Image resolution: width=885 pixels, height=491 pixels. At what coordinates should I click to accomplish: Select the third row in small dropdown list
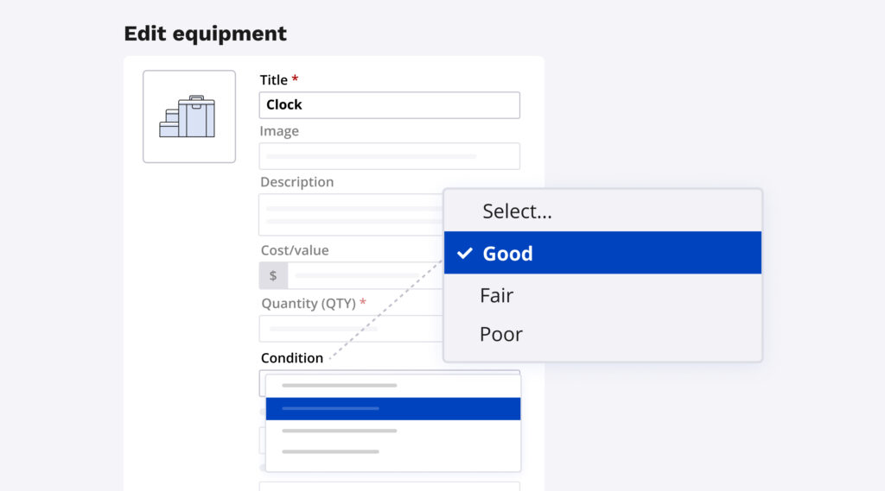[x=392, y=431]
